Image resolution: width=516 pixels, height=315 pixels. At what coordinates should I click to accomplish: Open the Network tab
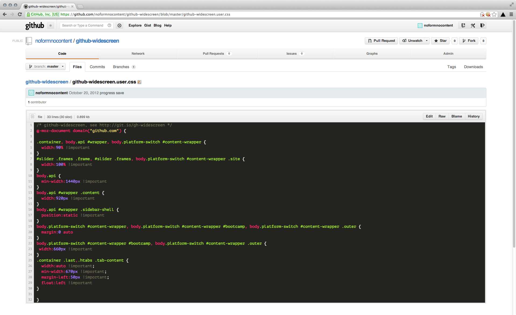(x=138, y=54)
